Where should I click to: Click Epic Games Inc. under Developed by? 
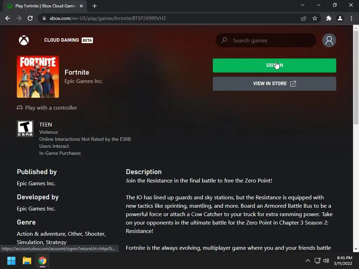[x=36, y=209]
